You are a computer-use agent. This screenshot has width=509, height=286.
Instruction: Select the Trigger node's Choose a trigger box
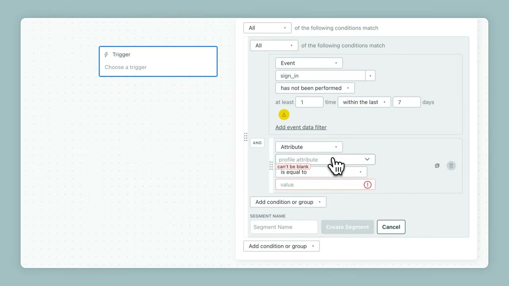(x=158, y=62)
